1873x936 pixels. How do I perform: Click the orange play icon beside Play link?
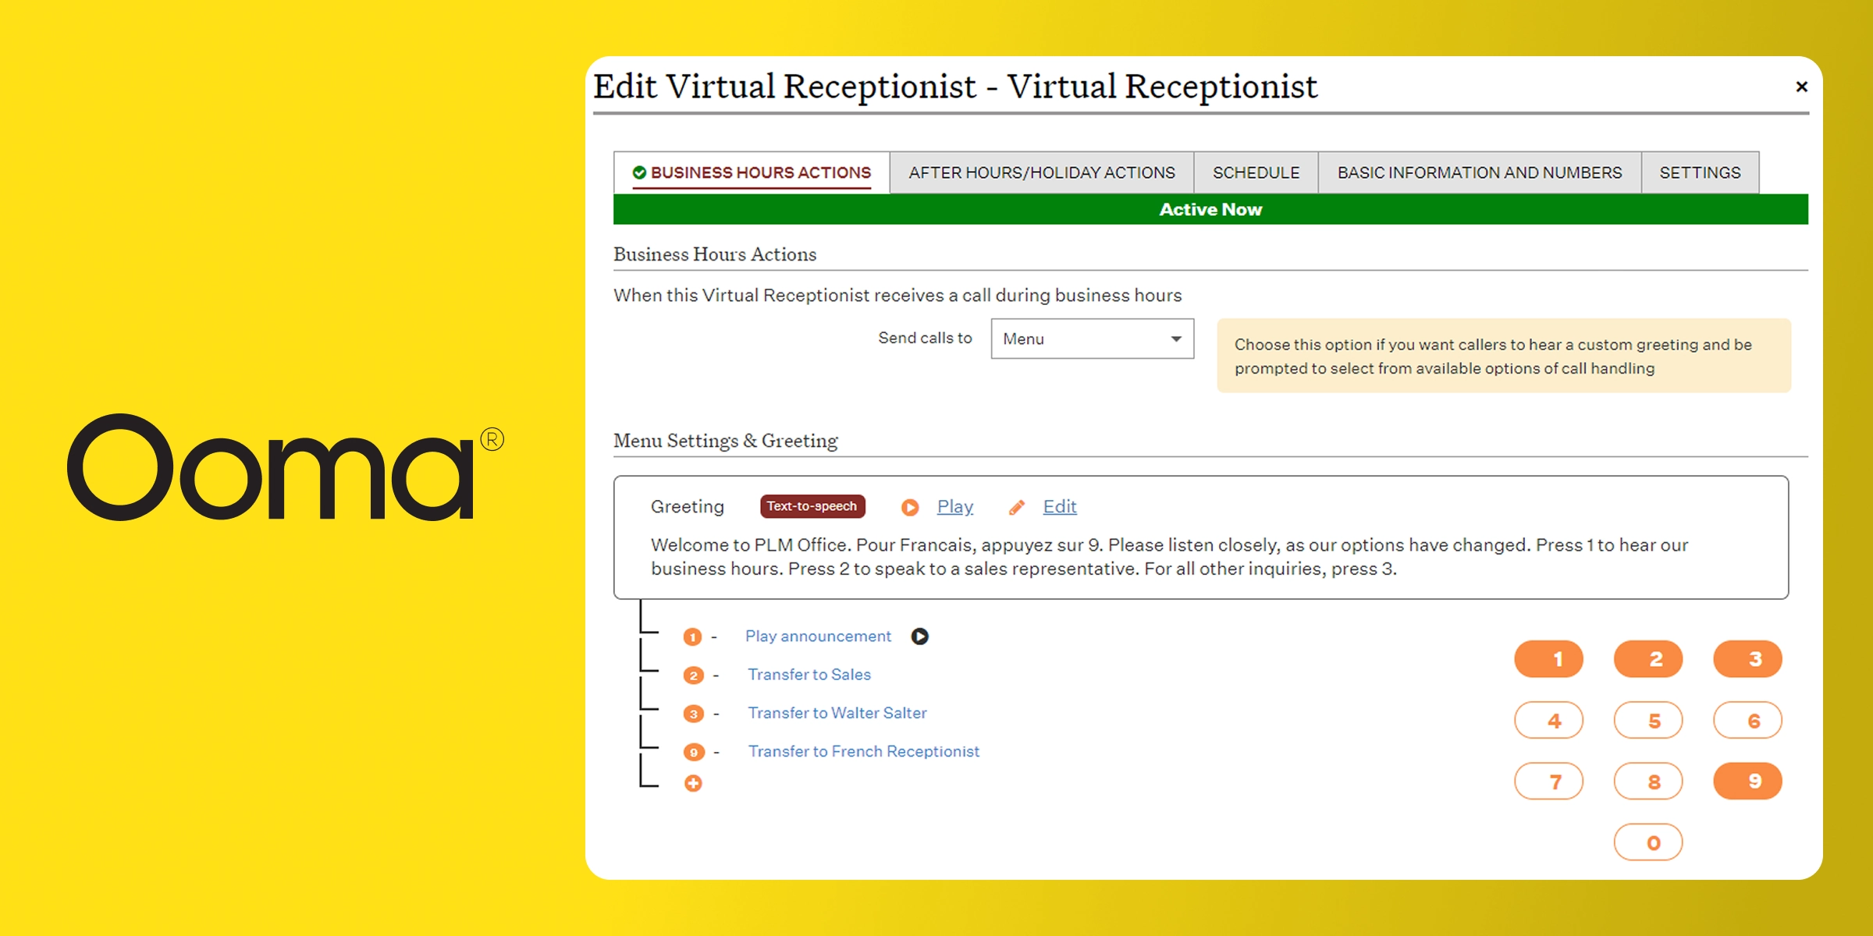910,508
